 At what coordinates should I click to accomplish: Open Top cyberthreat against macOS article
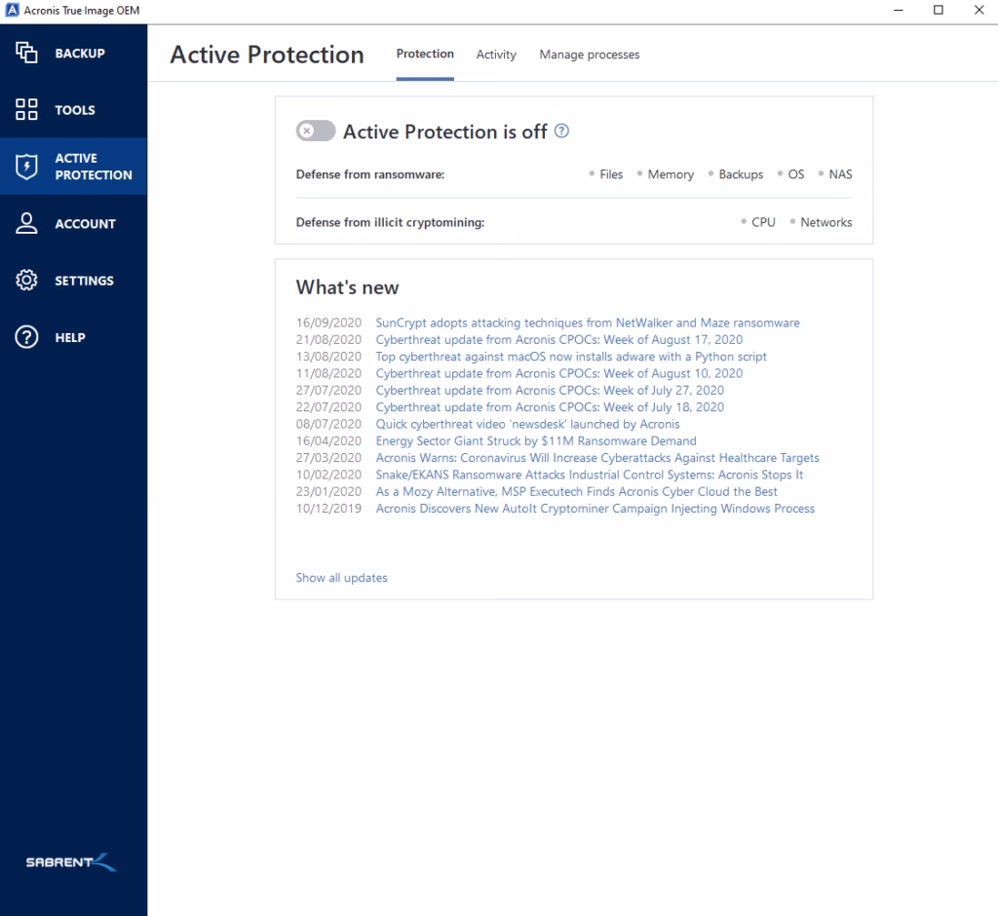(571, 357)
